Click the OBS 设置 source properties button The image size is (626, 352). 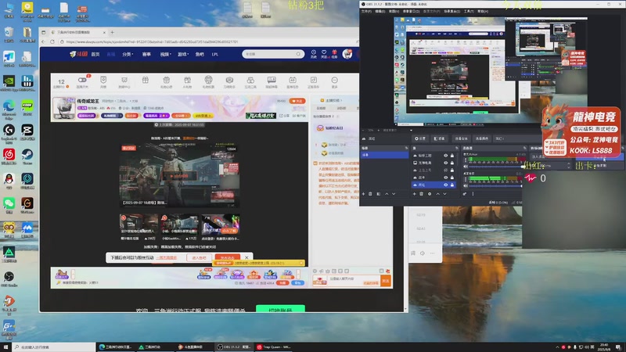pos(420,138)
